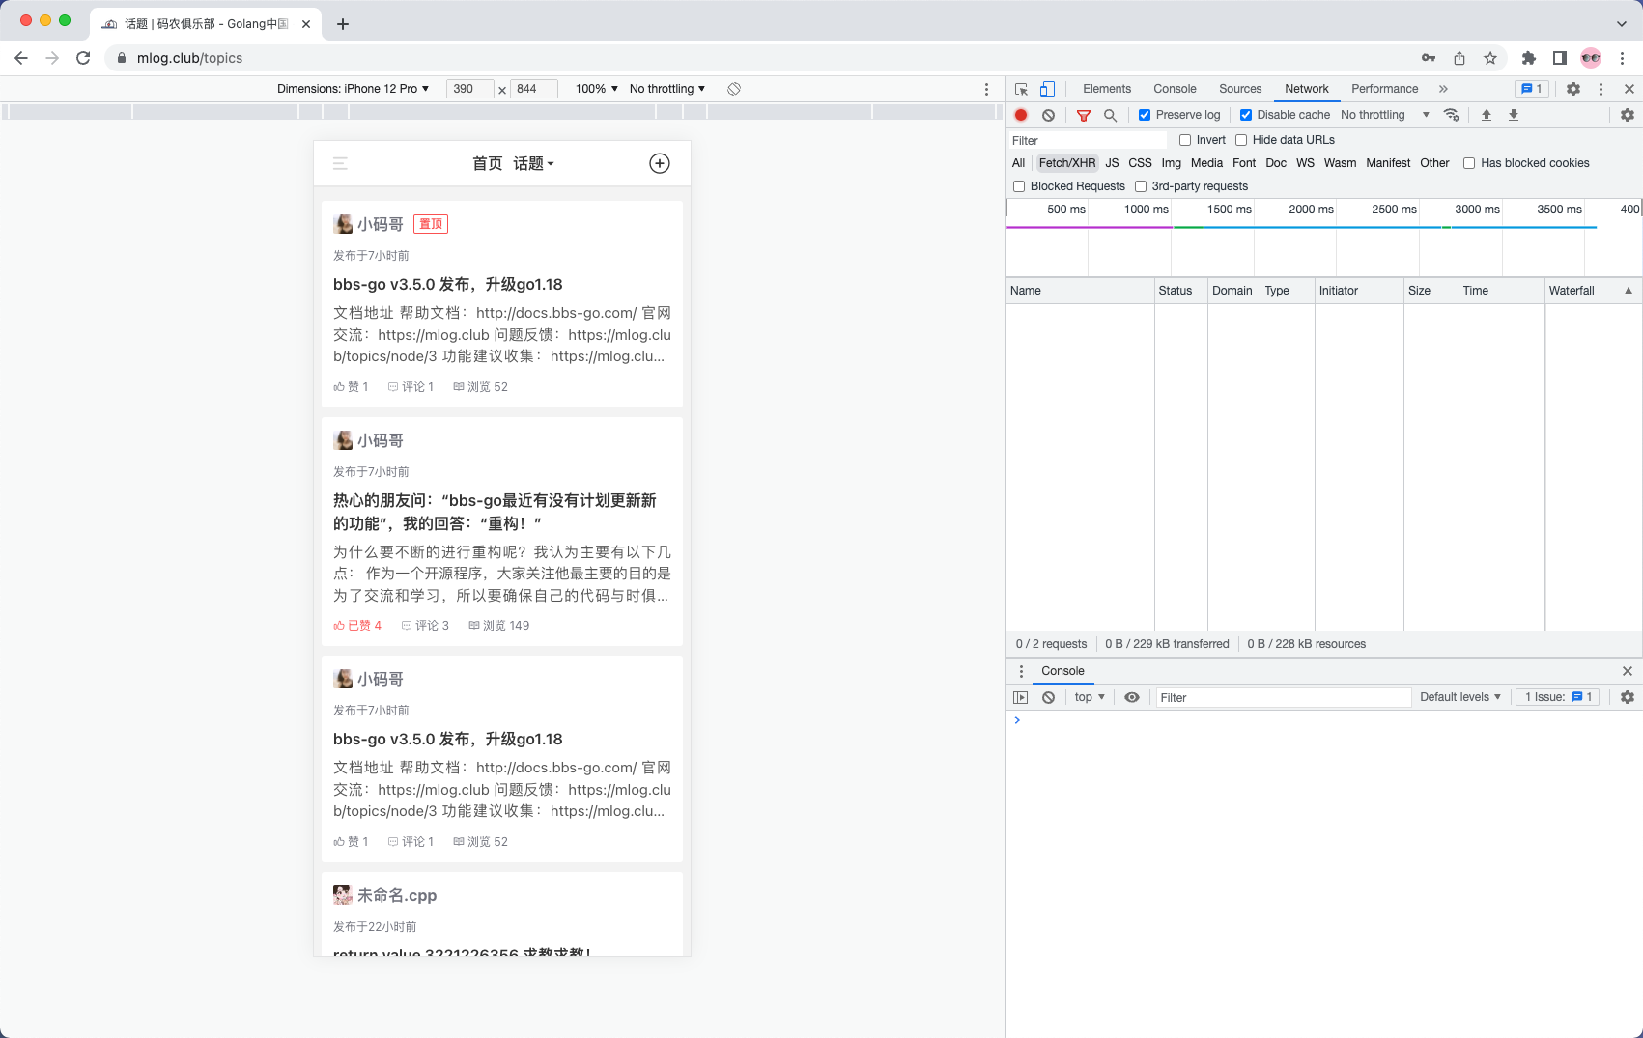Open the Dimensions iPhone 12 Pro dropdown
This screenshot has height=1038, width=1643.
pyautogui.click(x=353, y=89)
